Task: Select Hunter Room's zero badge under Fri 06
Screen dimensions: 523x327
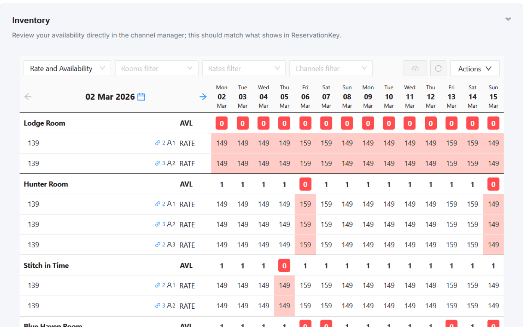Action: point(305,184)
